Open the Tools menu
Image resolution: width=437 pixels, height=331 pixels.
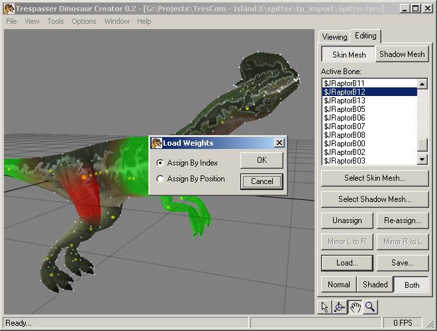tap(56, 21)
